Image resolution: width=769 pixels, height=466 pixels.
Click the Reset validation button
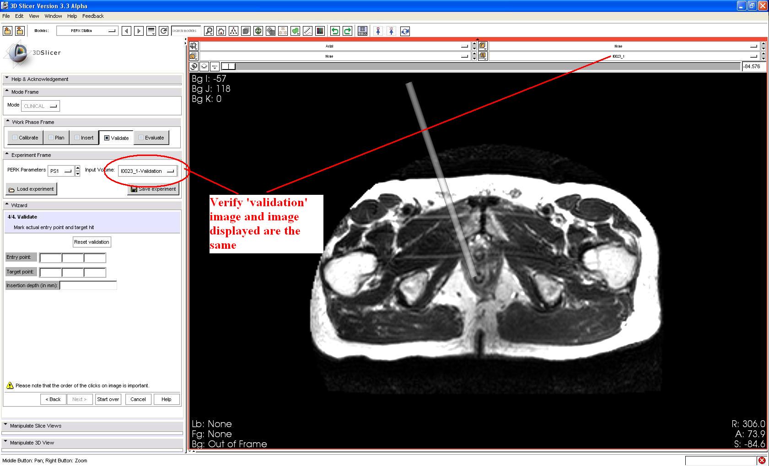click(x=91, y=242)
